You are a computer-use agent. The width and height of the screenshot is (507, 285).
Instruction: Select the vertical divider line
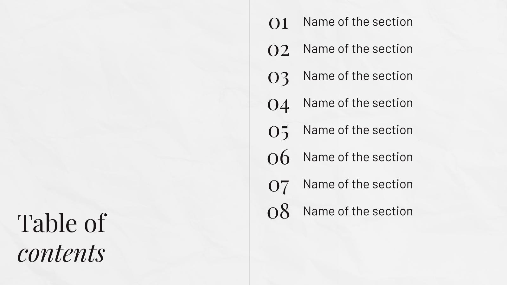point(250,142)
